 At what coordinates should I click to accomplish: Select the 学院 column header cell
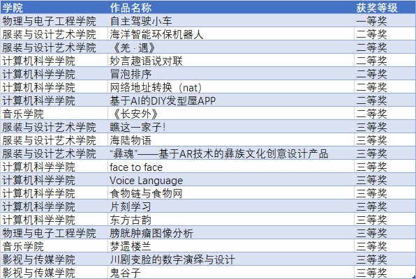54,8
